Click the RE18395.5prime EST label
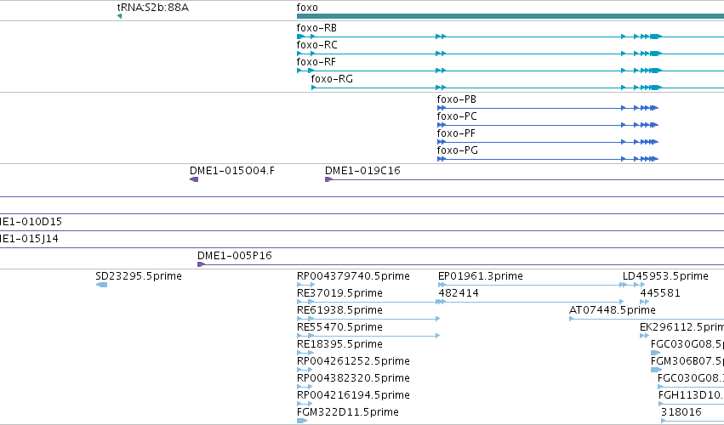 pos(339,344)
